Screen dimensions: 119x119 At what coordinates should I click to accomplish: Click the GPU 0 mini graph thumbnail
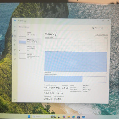coord(23,56)
